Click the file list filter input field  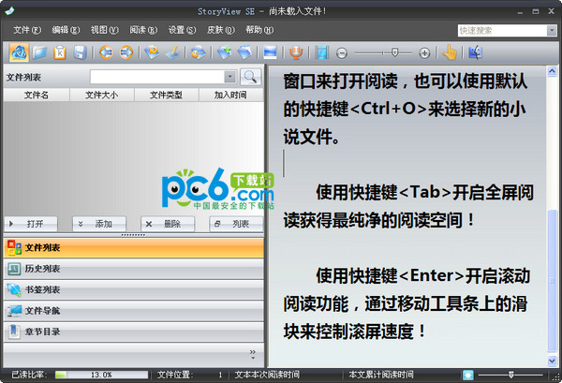157,77
